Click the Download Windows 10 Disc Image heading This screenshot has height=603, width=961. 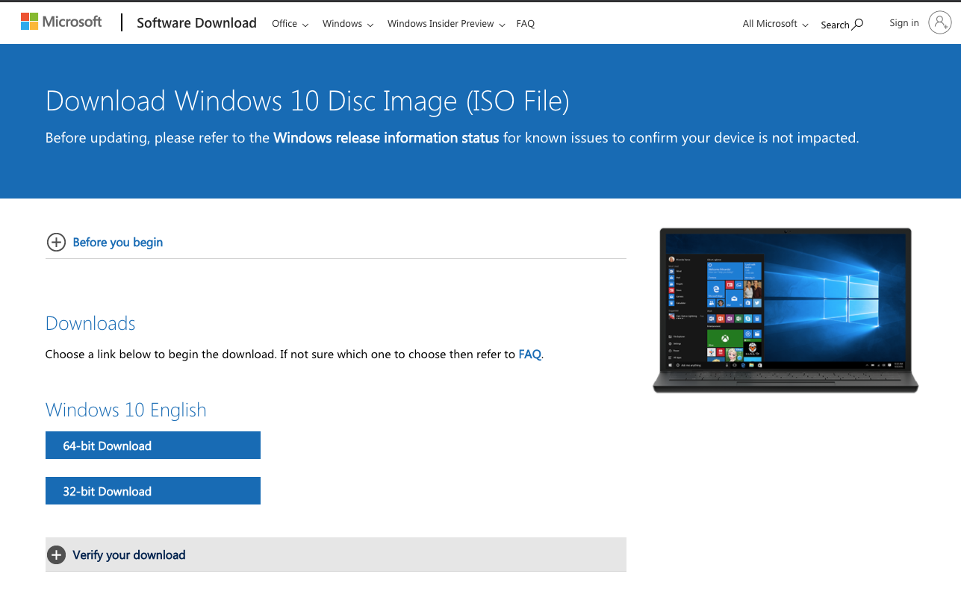(308, 101)
